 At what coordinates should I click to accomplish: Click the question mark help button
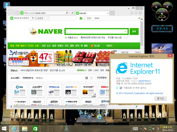[48, 18]
